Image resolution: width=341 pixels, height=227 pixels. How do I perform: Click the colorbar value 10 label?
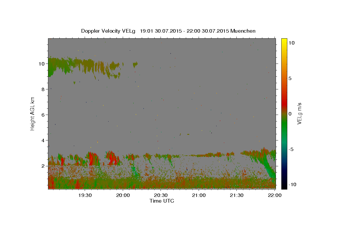coord(291,43)
